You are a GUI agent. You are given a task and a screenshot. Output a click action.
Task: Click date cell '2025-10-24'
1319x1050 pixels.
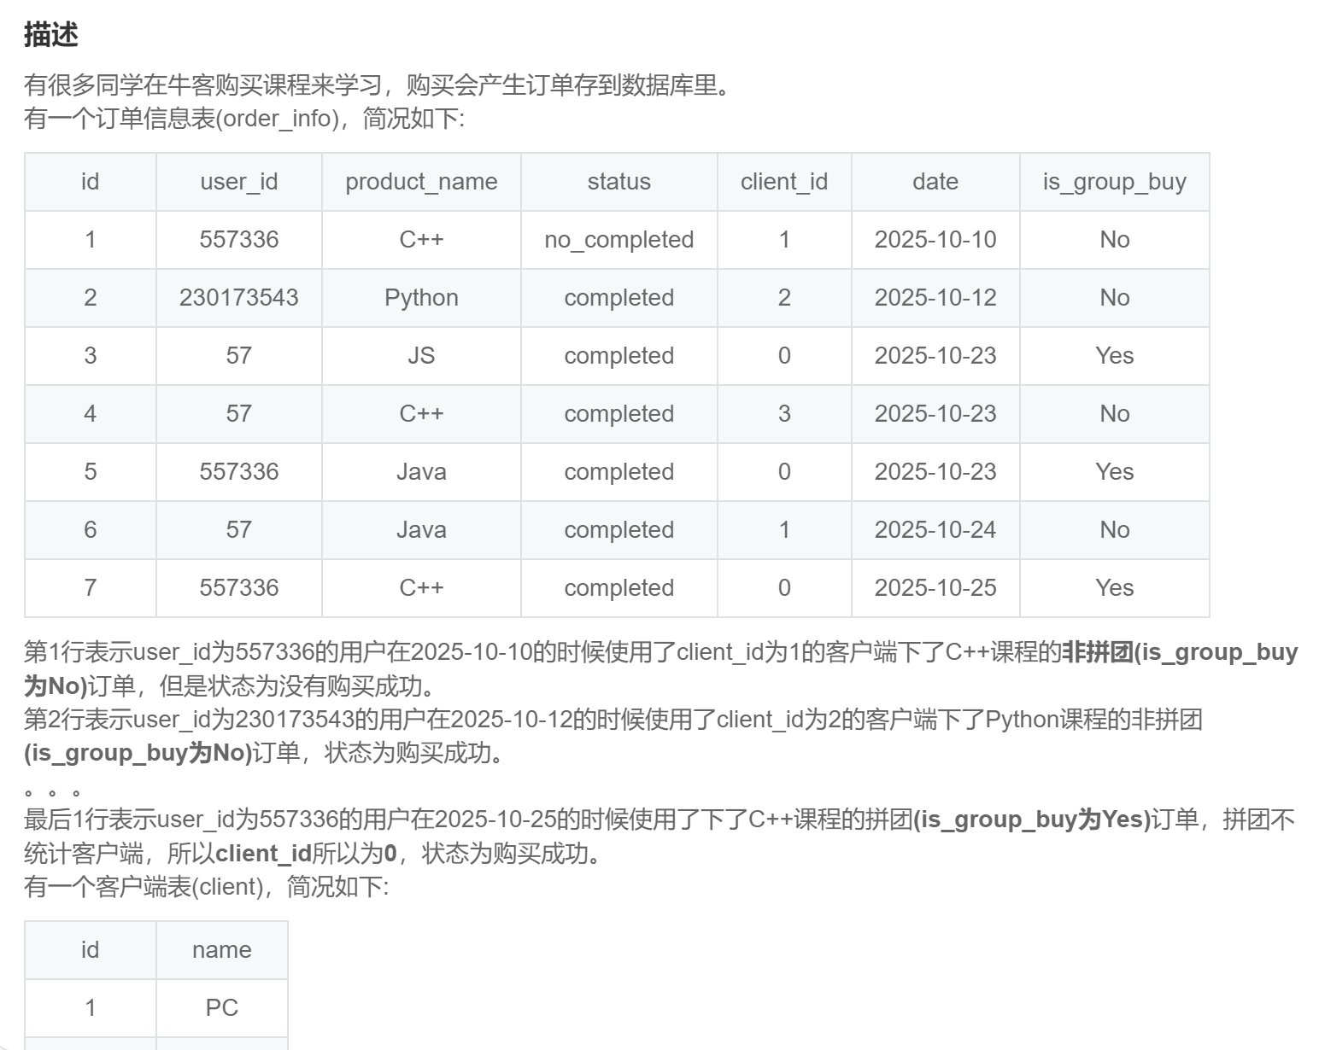(935, 530)
